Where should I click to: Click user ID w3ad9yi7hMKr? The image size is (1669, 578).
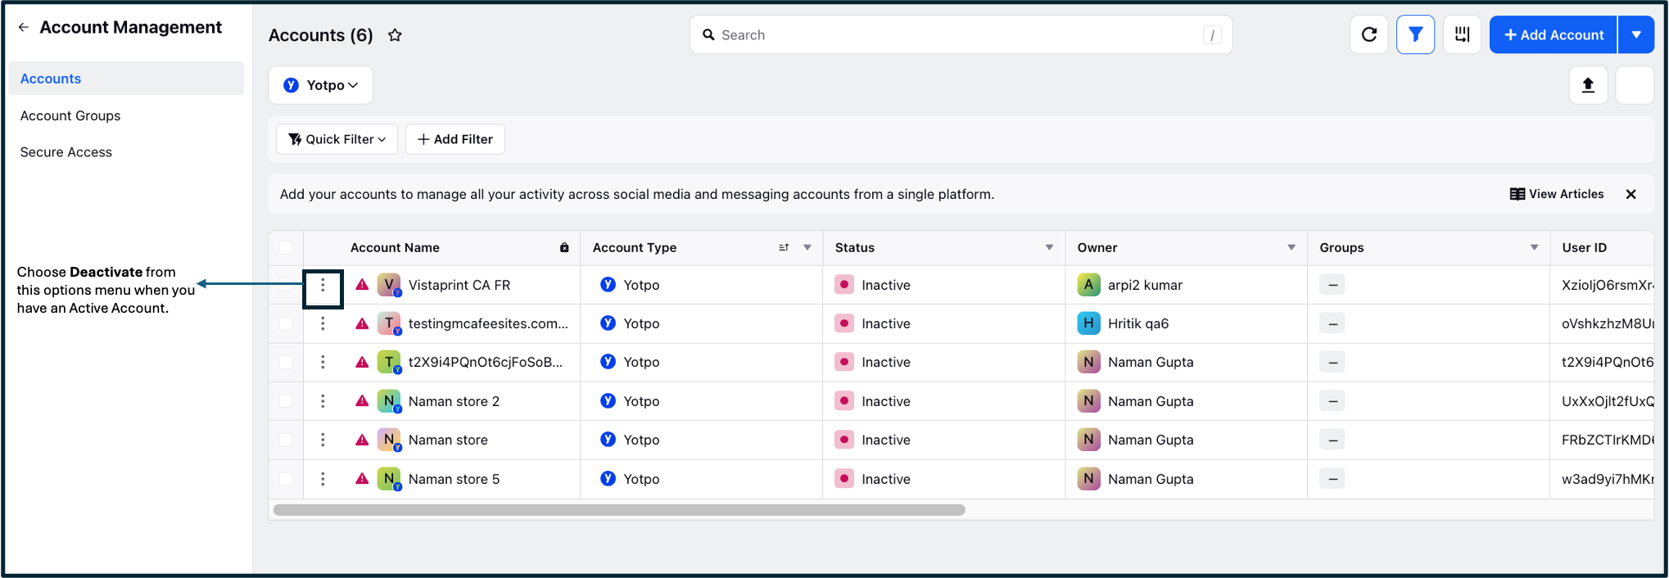tap(1608, 479)
